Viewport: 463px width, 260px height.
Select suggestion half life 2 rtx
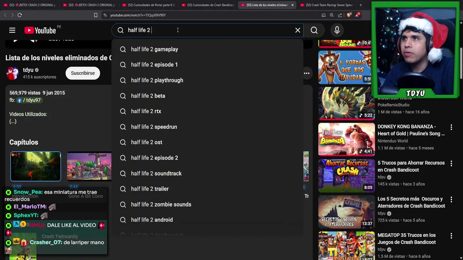(207, 111)
